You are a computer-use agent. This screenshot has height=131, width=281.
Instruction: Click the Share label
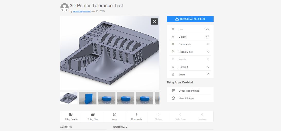coord(182,75)
